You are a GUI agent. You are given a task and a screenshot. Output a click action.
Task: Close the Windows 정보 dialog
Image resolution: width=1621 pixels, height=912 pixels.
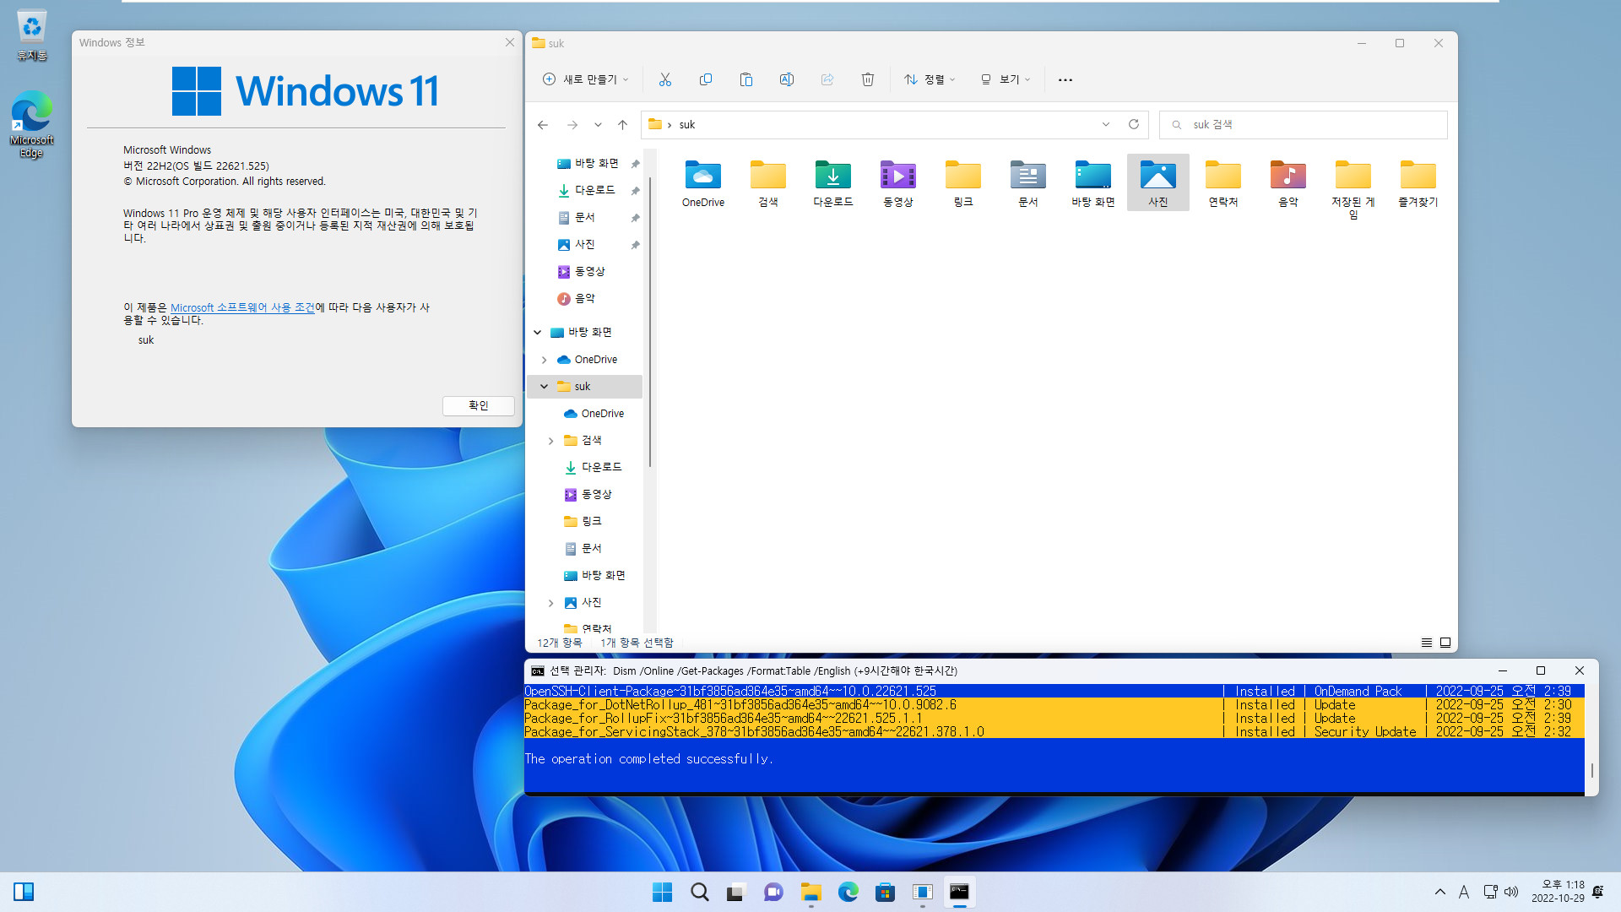[510, 42]
